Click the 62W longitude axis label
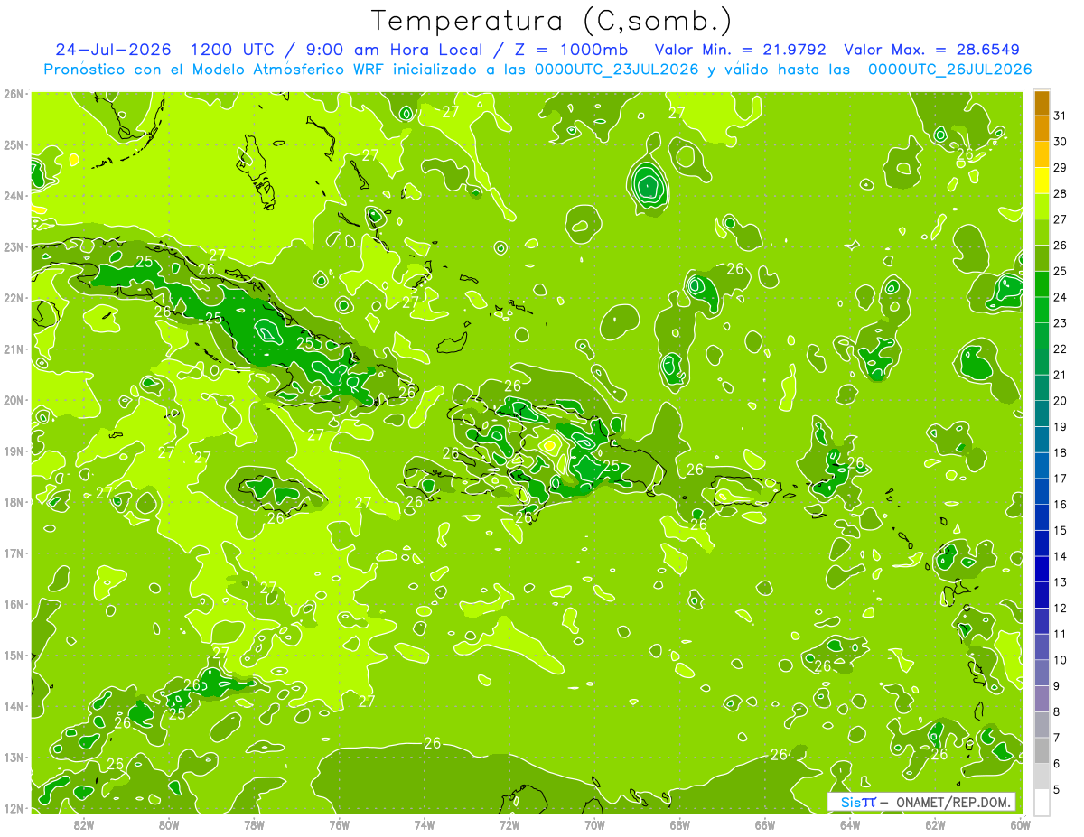The width and height of the screenshot is (1084, 837). click(935, 823)
